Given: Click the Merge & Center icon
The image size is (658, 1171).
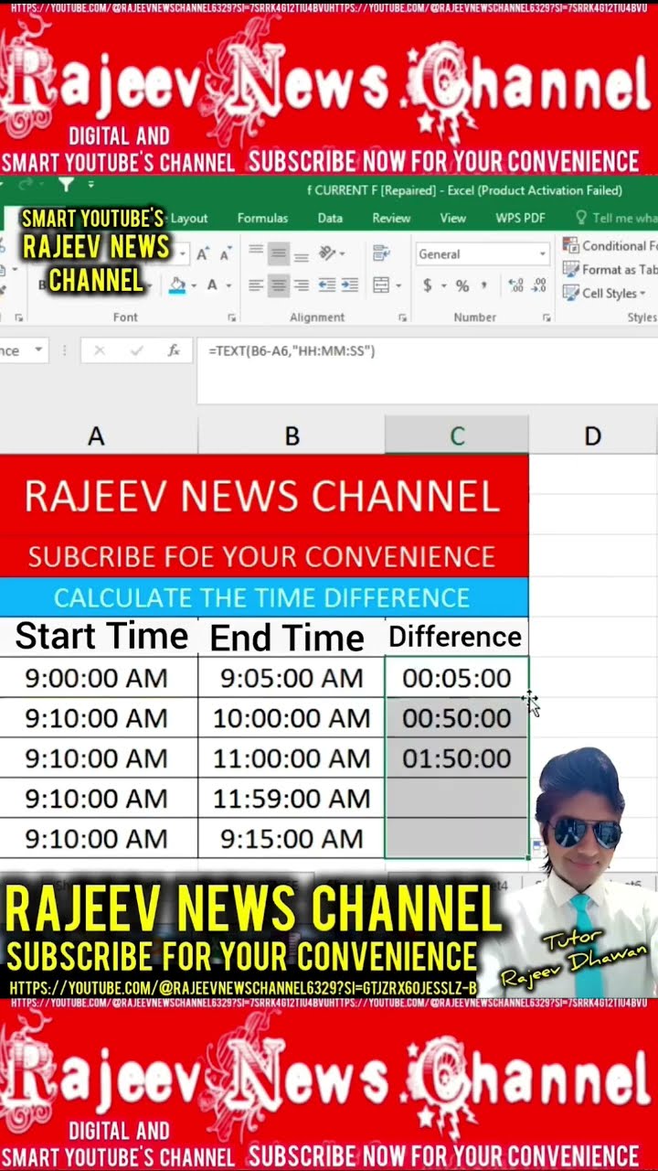Looking at the screenshot, I should click(382, 285).
